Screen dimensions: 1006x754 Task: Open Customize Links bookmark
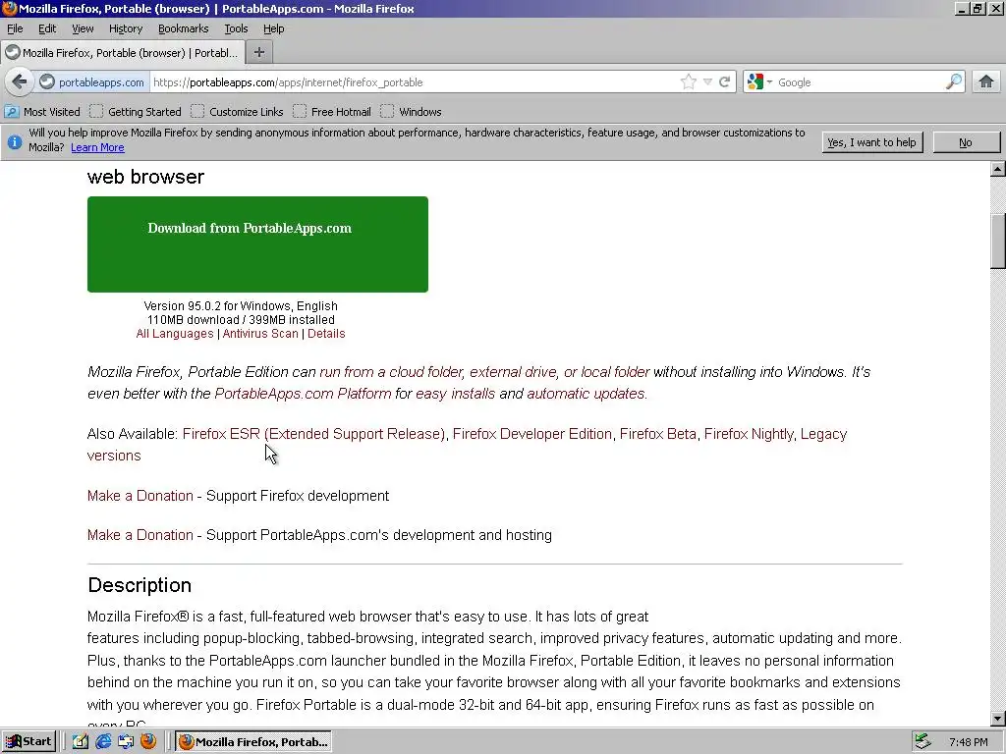(238, 112)
